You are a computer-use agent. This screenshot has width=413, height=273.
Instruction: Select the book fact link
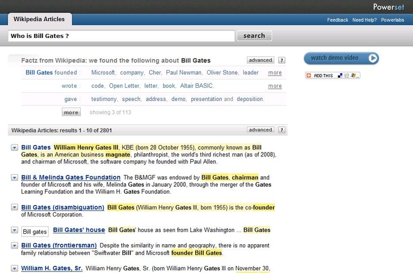point(168,86)
